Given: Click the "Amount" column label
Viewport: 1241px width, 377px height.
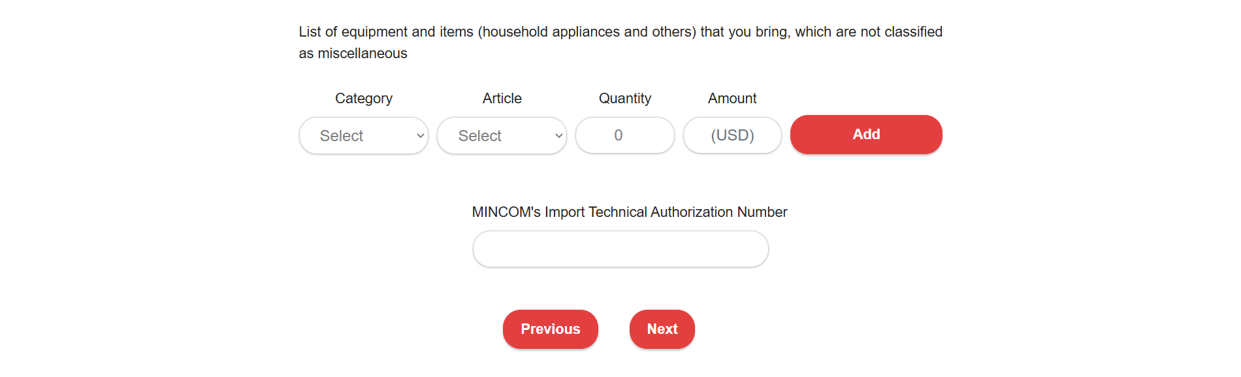Looking at the screenshot, I should coord(732,99).
